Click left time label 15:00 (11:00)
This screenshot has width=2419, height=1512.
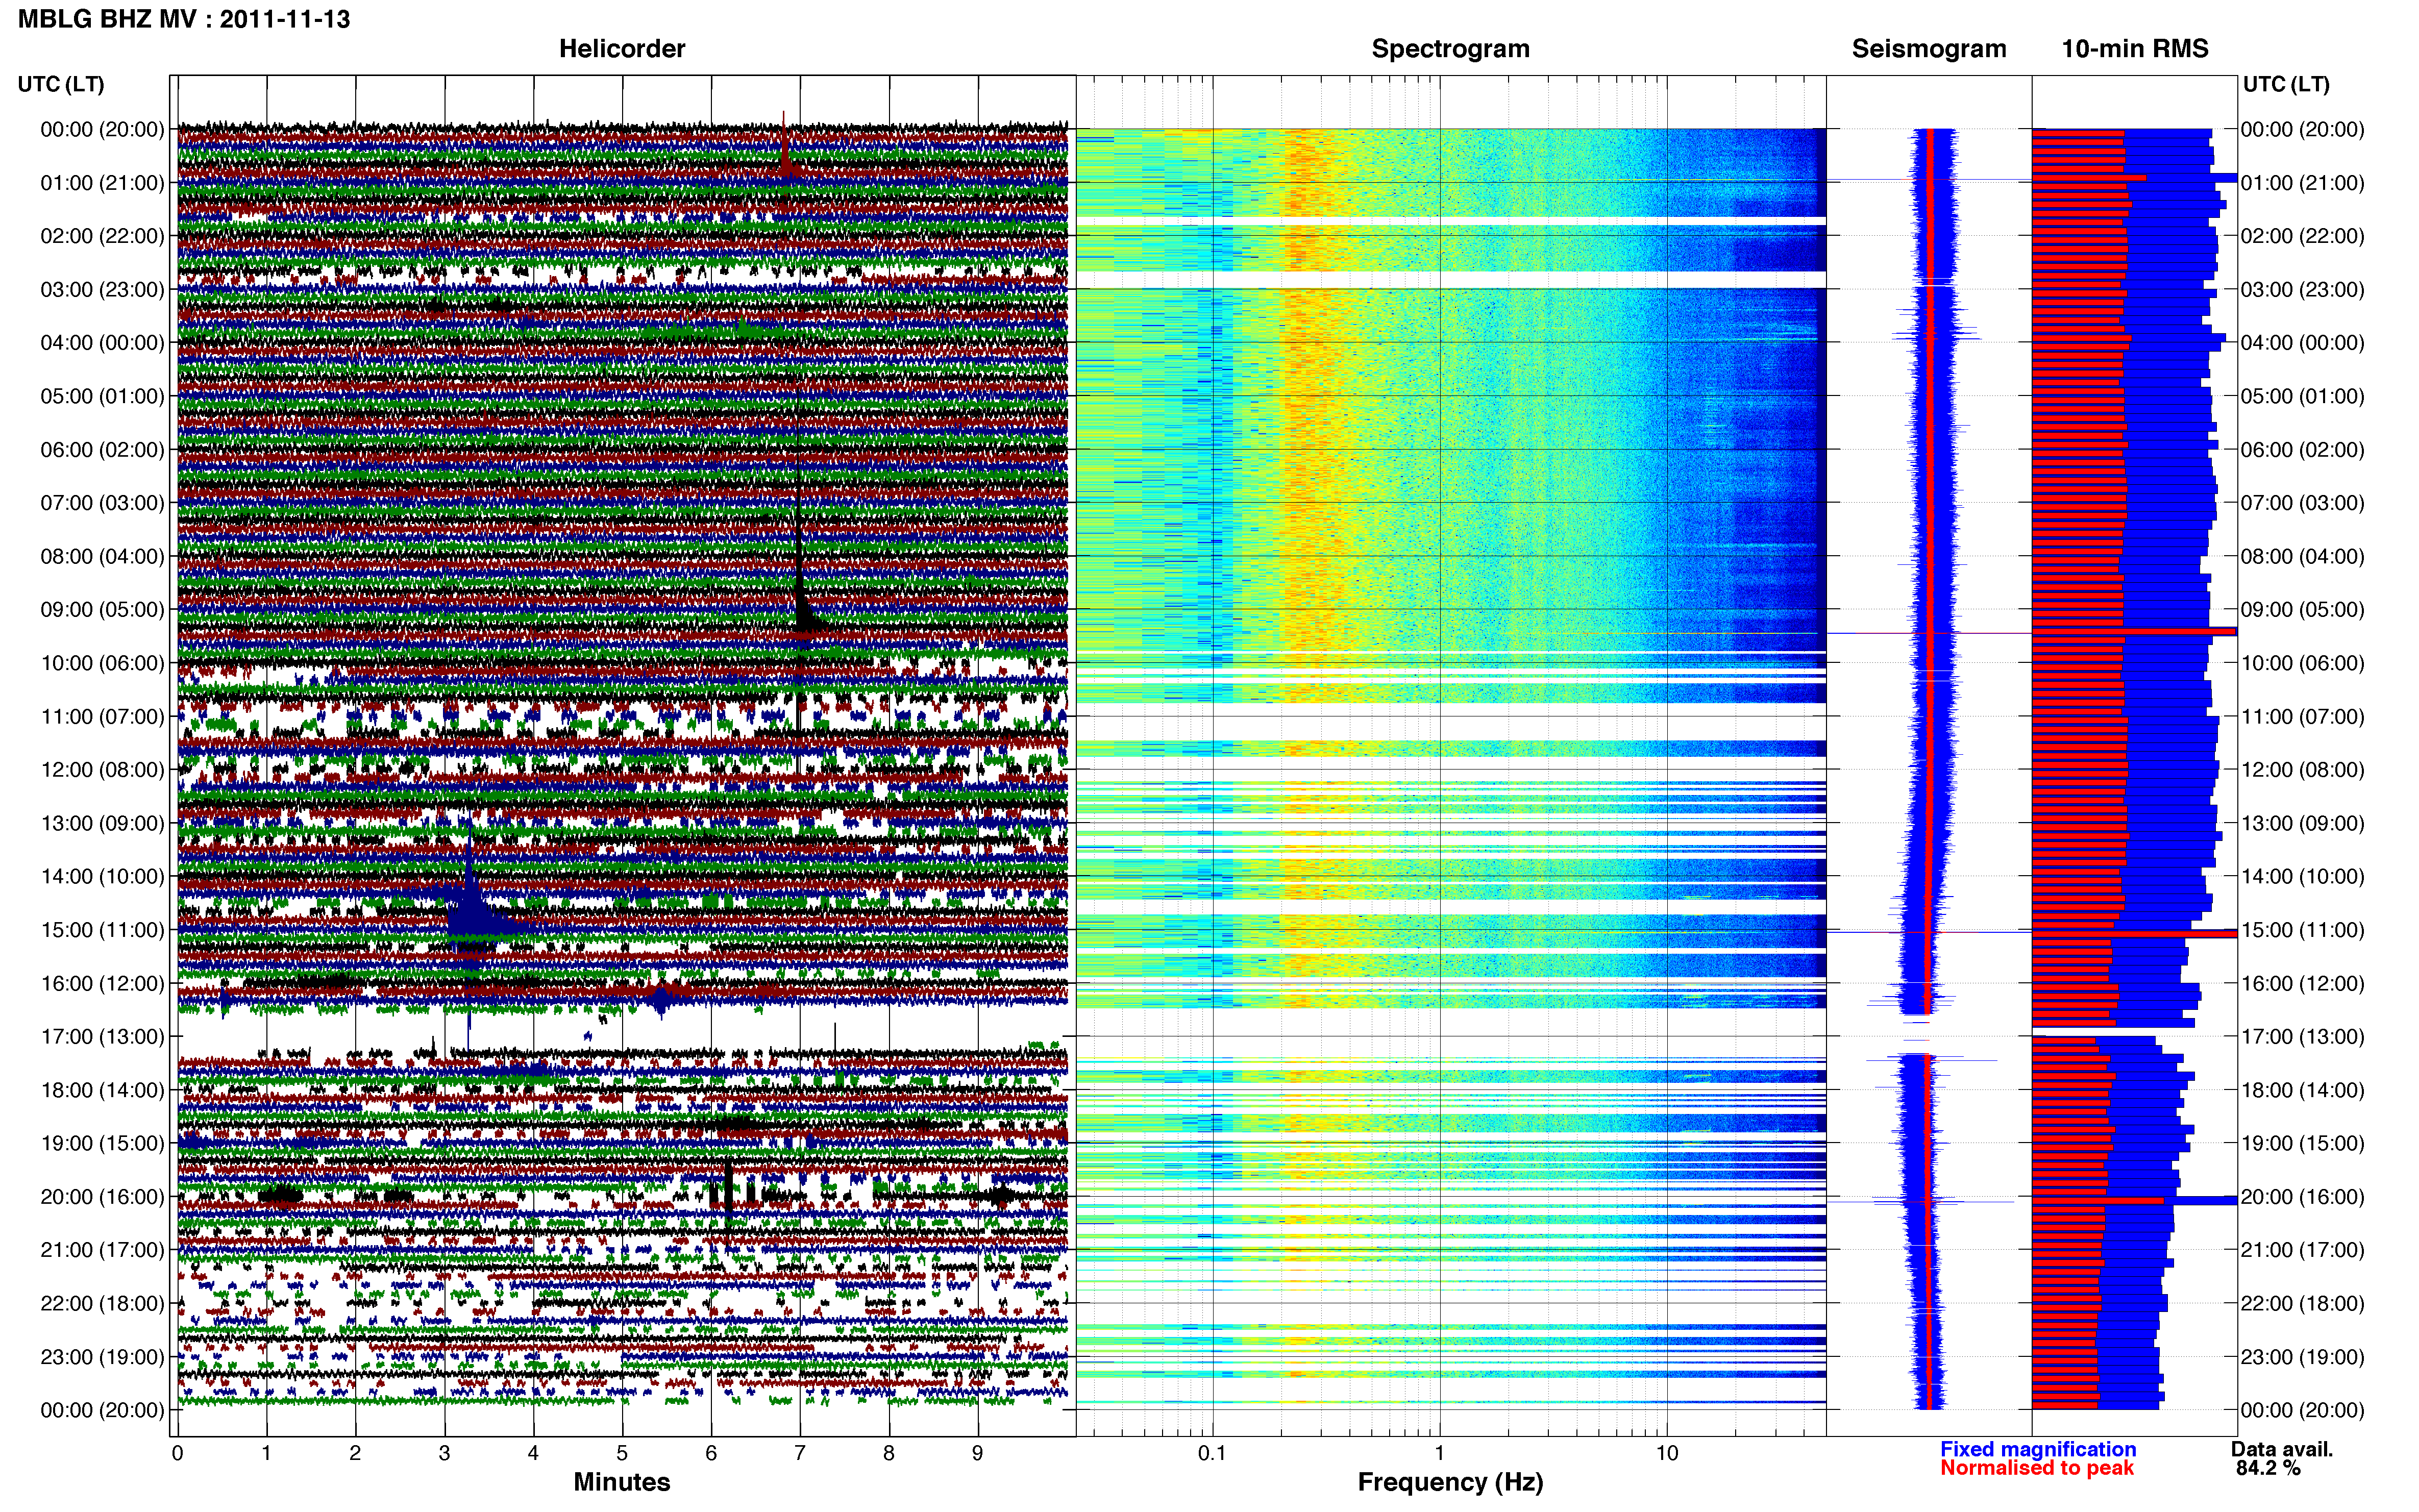(x=102, y=930)
